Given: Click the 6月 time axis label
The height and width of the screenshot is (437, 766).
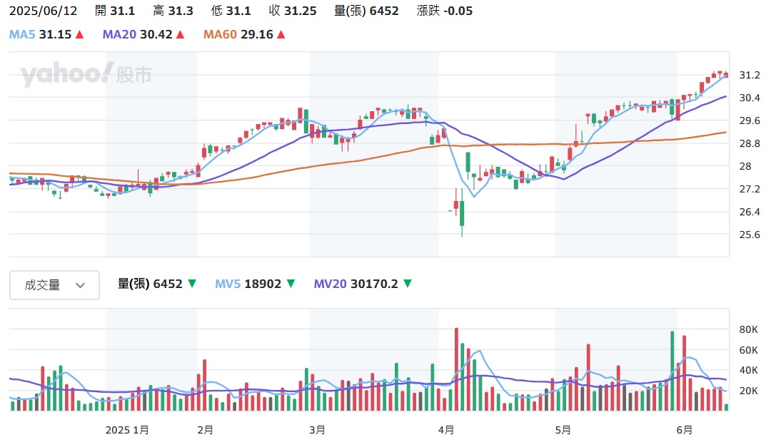Looking at the screenshot, I should [685, 430].
